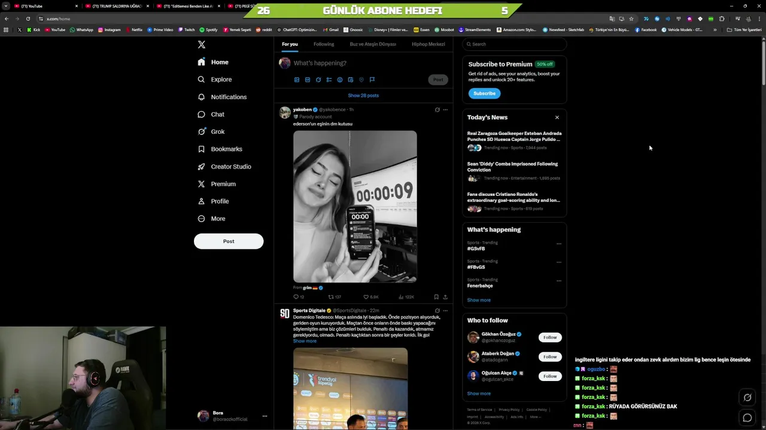Viewport: 766px width, 430px height.
Task: Click Grok enhance icon in composer
Action: pyautogui.click(x=318, y=79)
